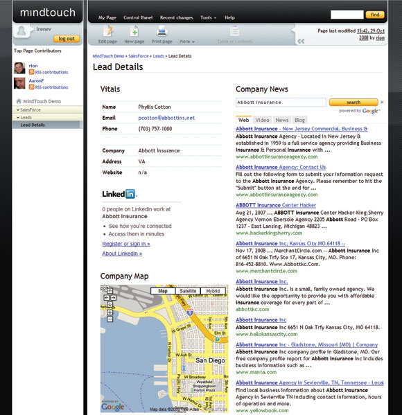The image size is (402, 415).
Task: Click About LinkedIn link
Action: tap(122, 254)
